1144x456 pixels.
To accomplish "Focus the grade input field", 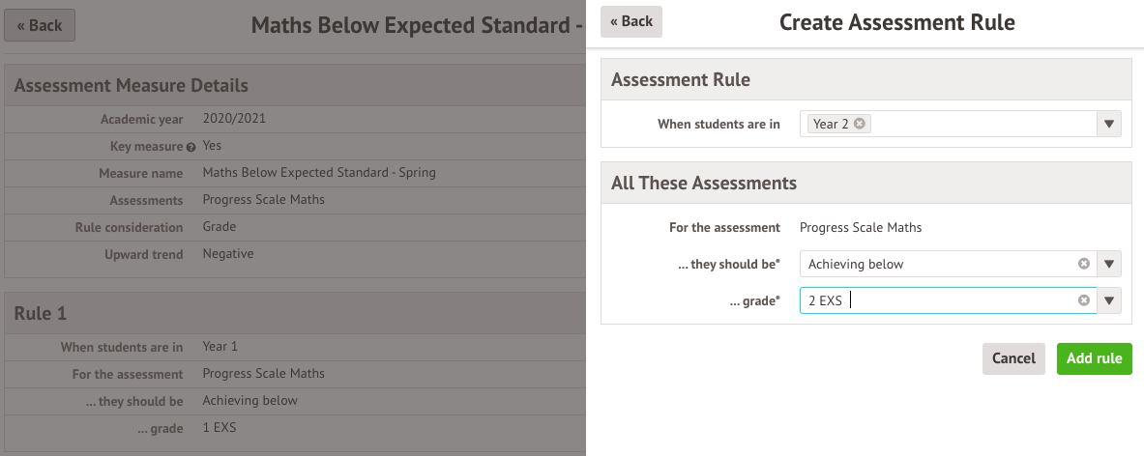I will click(938, 300).
